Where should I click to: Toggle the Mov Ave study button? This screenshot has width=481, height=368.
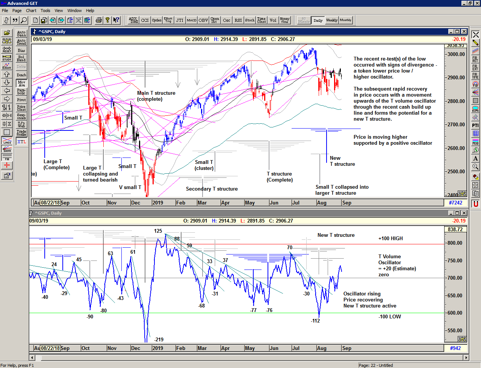pos(21,83)
